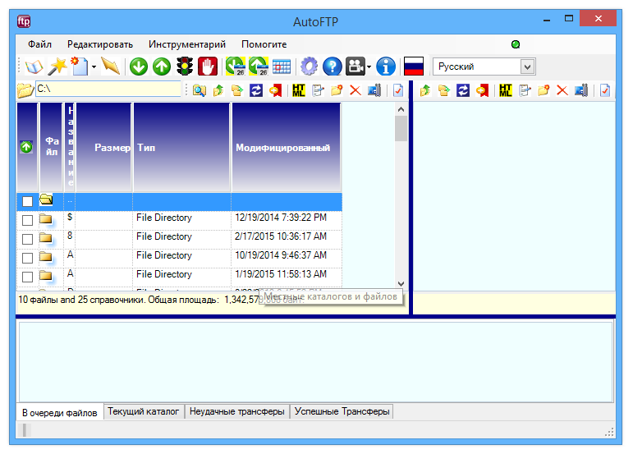Edit file via local notepad pencil icon
633x454 pixels.
pyautogui.click(x=318, y=90)
